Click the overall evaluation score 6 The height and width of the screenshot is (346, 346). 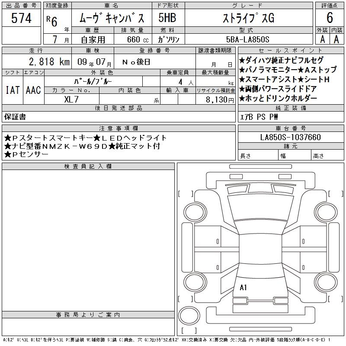(x=330, y=18)
